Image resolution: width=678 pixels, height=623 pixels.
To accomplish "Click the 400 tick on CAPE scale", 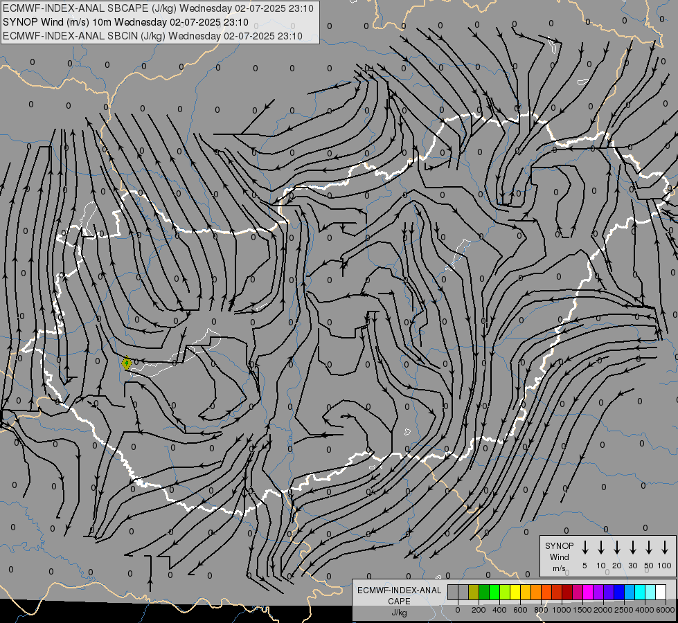I will pyautogui.click(x=499, y=610).
